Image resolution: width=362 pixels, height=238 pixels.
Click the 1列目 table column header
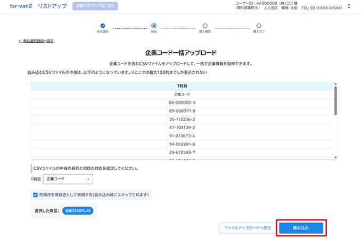click(x=182, y=85)
